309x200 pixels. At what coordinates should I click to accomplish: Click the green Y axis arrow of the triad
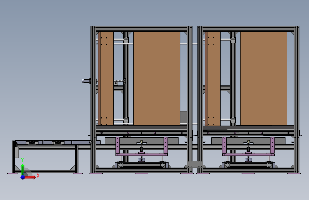coord(22,169)
